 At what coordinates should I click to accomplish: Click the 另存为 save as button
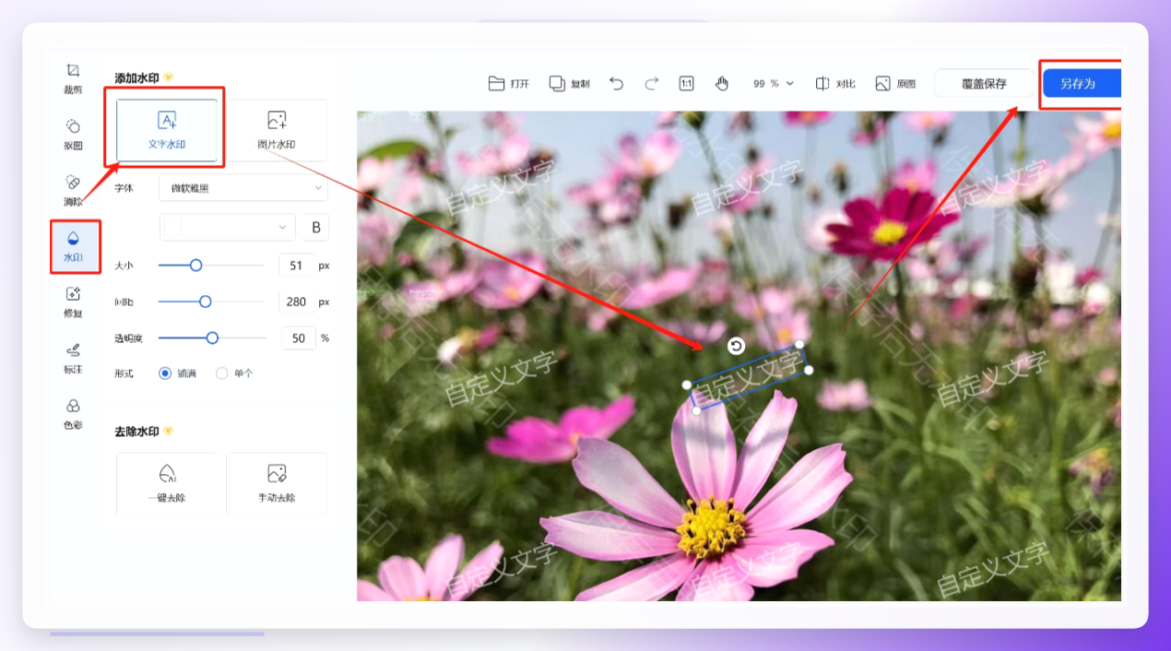(x=1081, y=83)
